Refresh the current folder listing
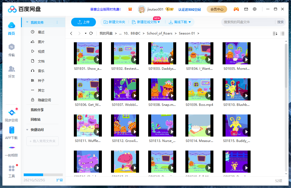The width and height of the screenshot is (291, 188). pyautogui.click(x=91, y=33)
